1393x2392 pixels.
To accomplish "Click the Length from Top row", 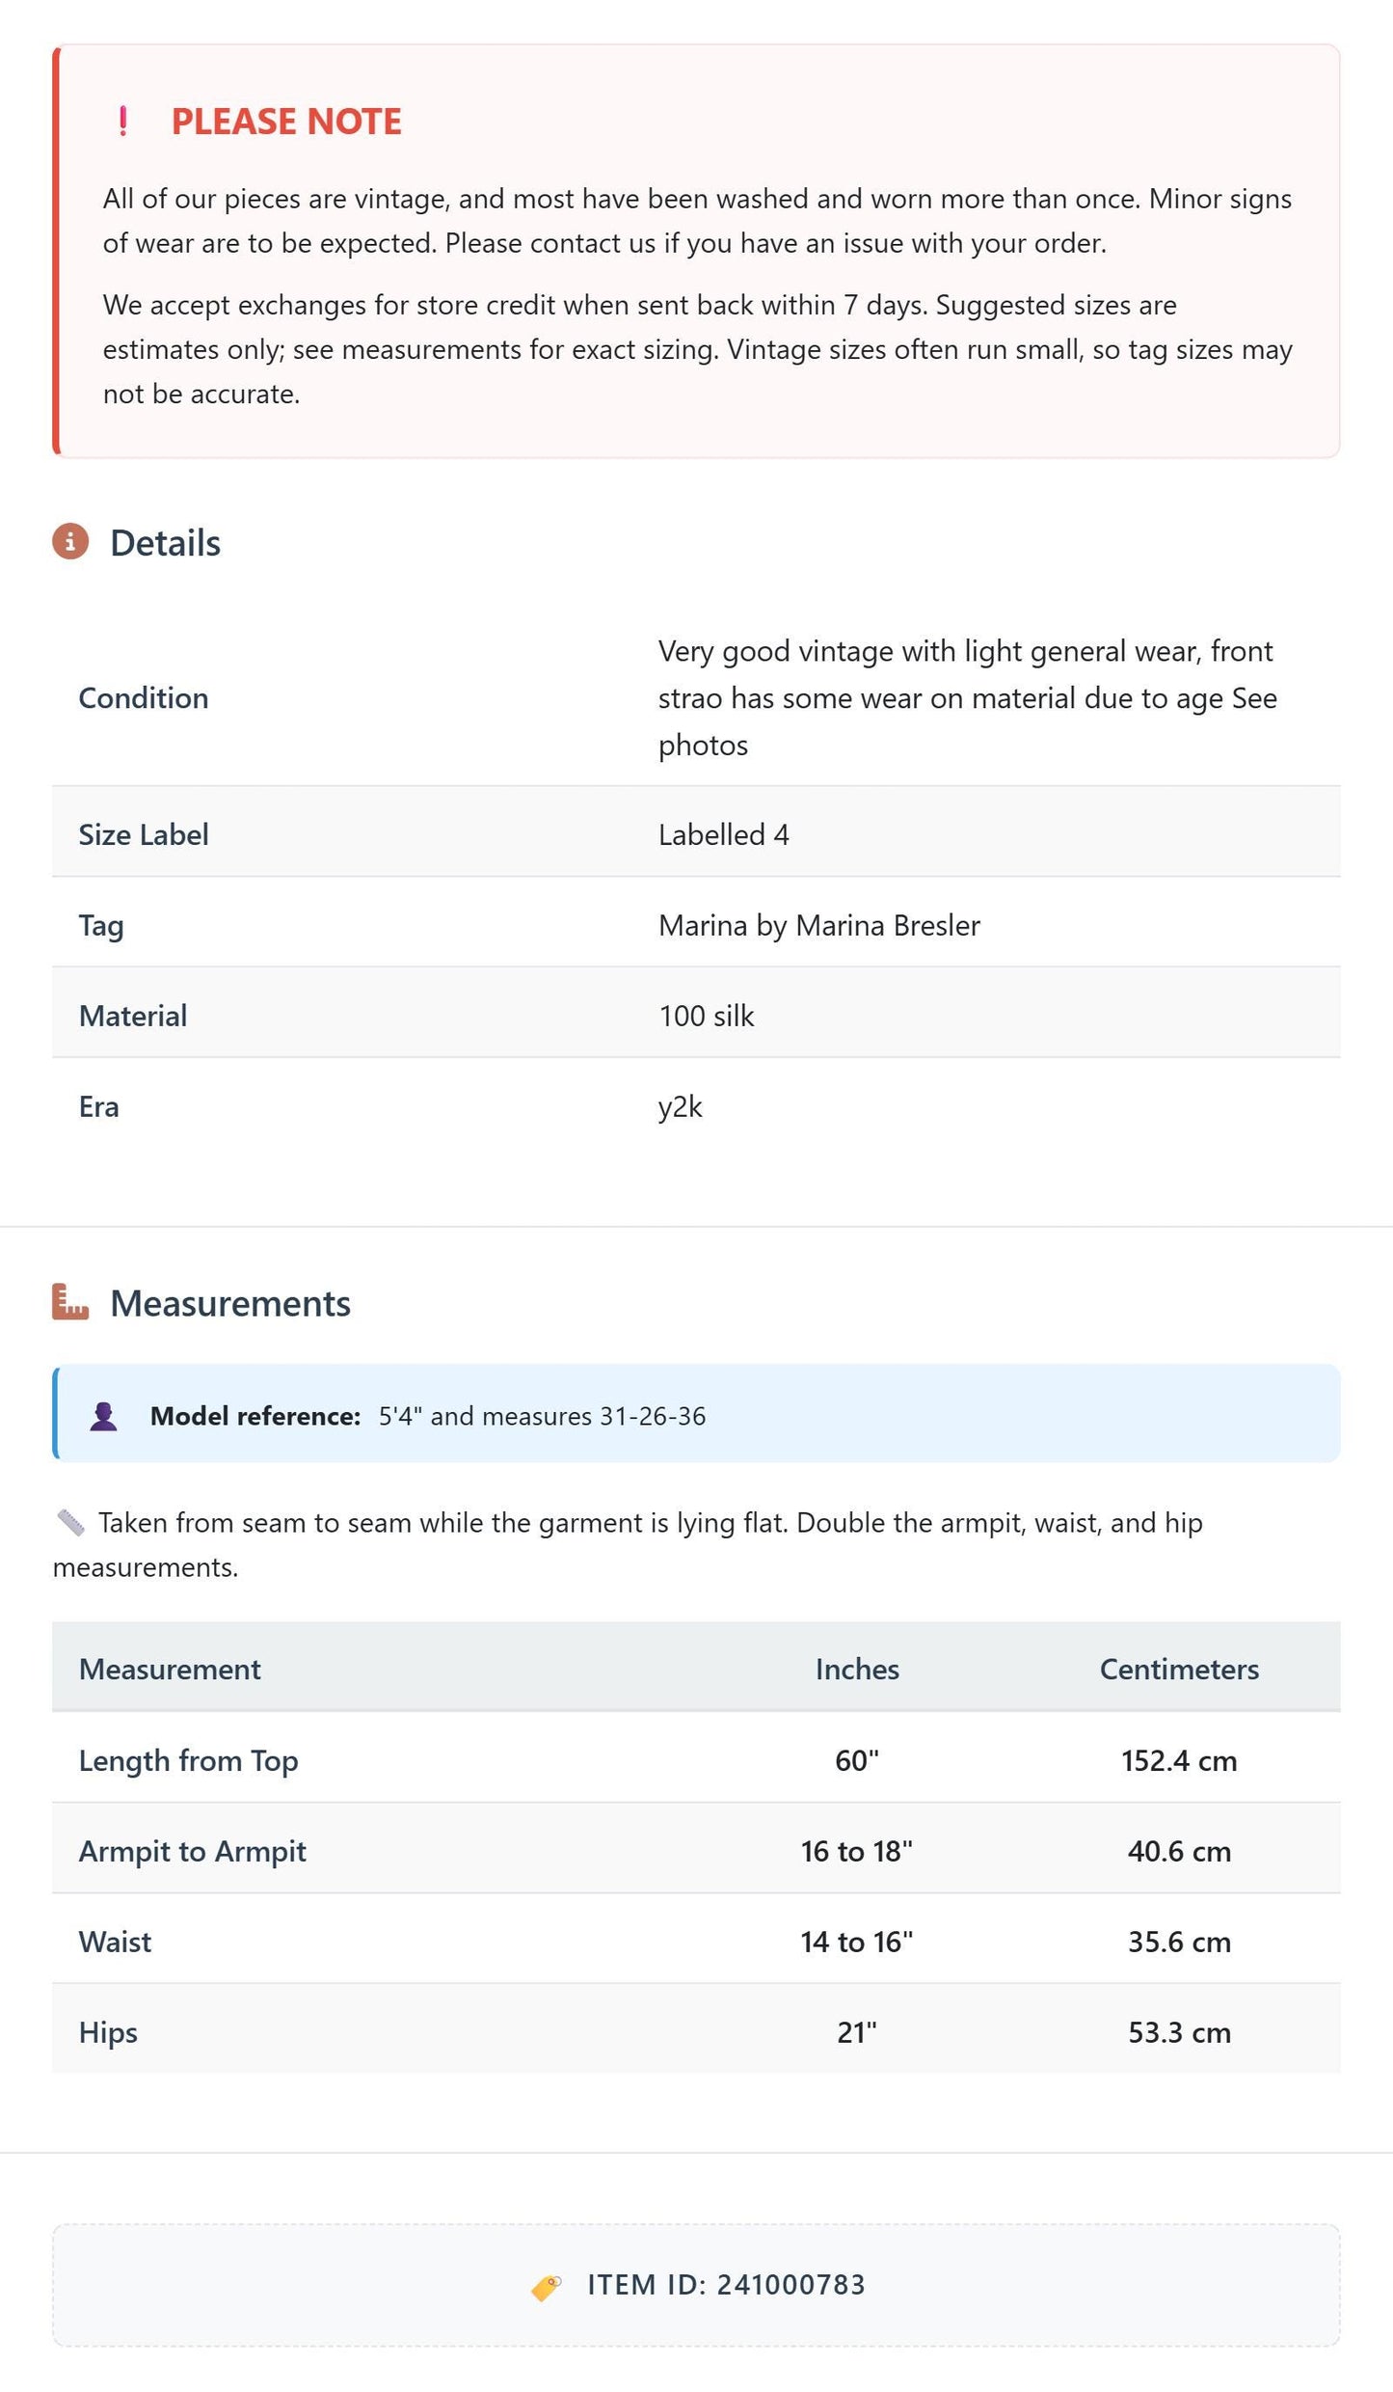I will pos(696,1760).
